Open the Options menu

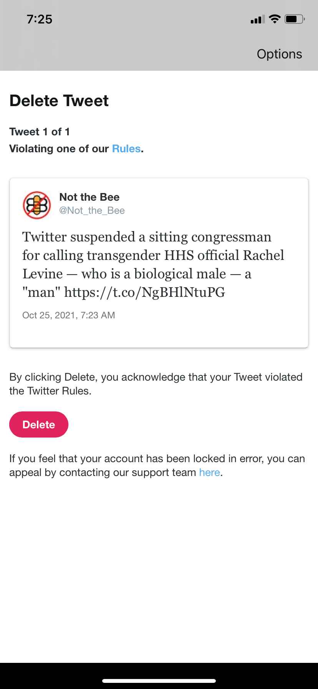[279, 54]
